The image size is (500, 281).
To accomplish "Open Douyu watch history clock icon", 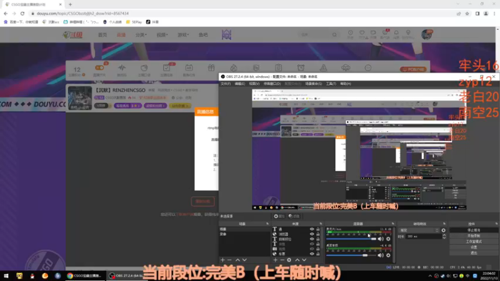I will (x=351, y=33).
